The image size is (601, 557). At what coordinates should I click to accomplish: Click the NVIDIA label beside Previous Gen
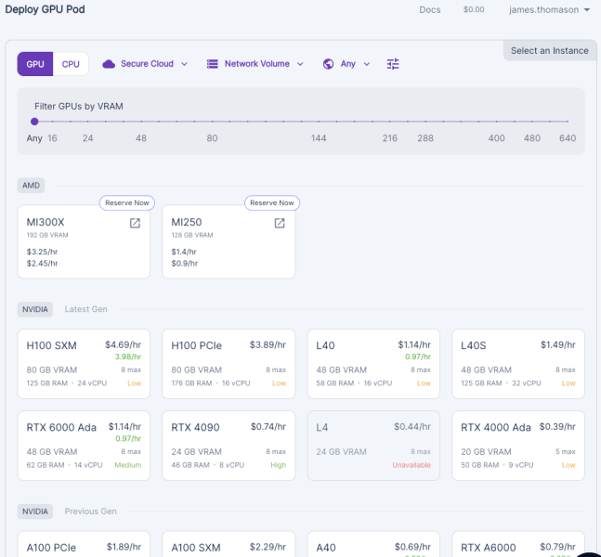point(35,512)
